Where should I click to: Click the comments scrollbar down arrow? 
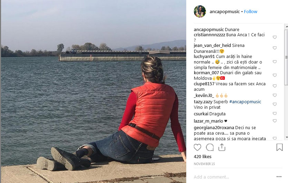pos(287,137)
